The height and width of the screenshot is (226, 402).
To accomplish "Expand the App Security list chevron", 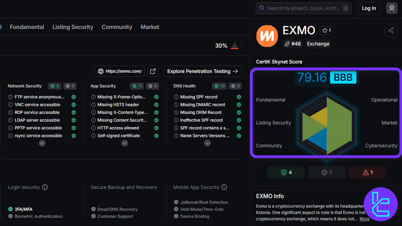I will [125, 143].
